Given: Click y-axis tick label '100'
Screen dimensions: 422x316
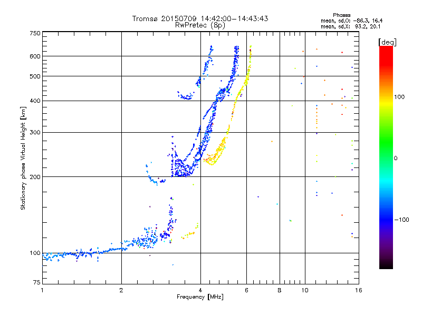Looking at the screenshot, I should [x=35, y=253].
